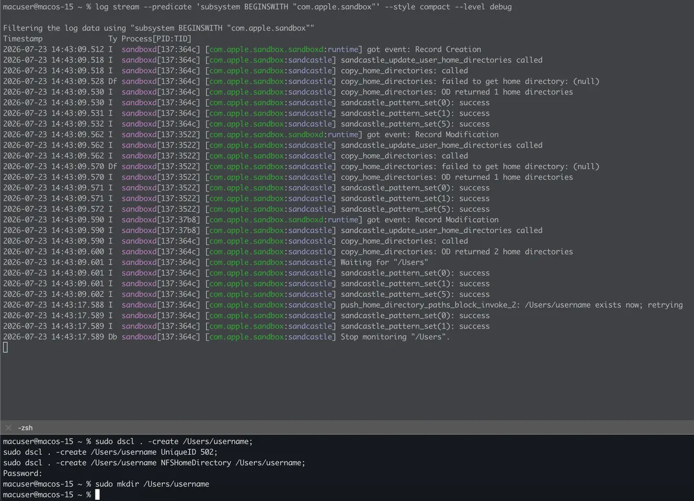Viewport: 694px width, 501px height.
Task: Click the Db type marker on last log line
Action: pos(113,337)
